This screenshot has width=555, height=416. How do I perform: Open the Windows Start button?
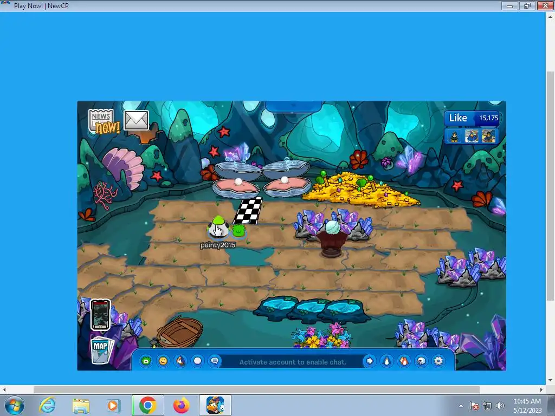click(x=14, y=405)
